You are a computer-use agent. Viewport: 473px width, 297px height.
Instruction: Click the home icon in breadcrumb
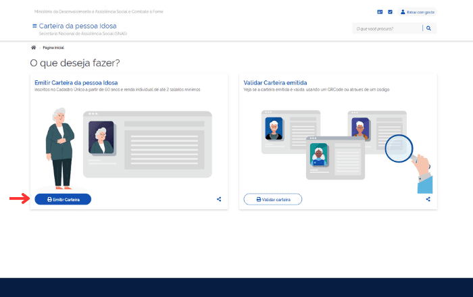coord(33,48)
